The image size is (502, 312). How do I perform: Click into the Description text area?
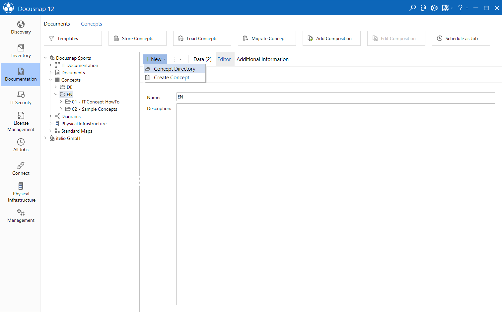[335, 204]
